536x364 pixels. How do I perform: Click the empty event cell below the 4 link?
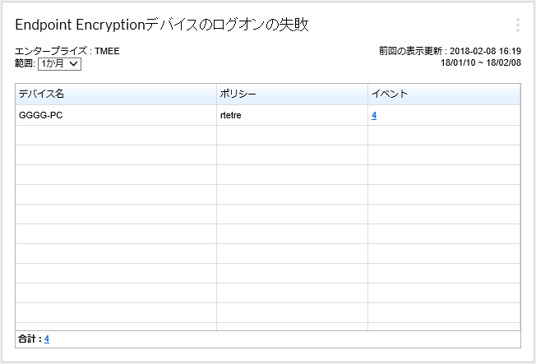click(444, 136)
